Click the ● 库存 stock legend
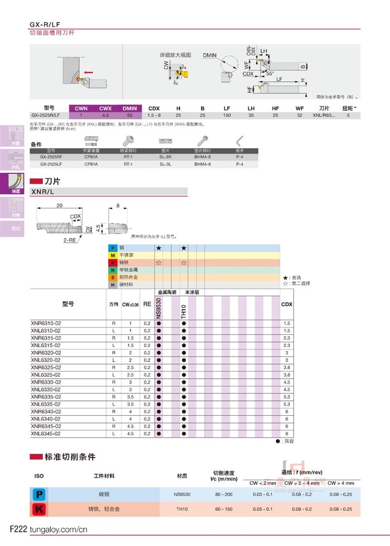Screen dimensions: 390x546 point(285,441)
